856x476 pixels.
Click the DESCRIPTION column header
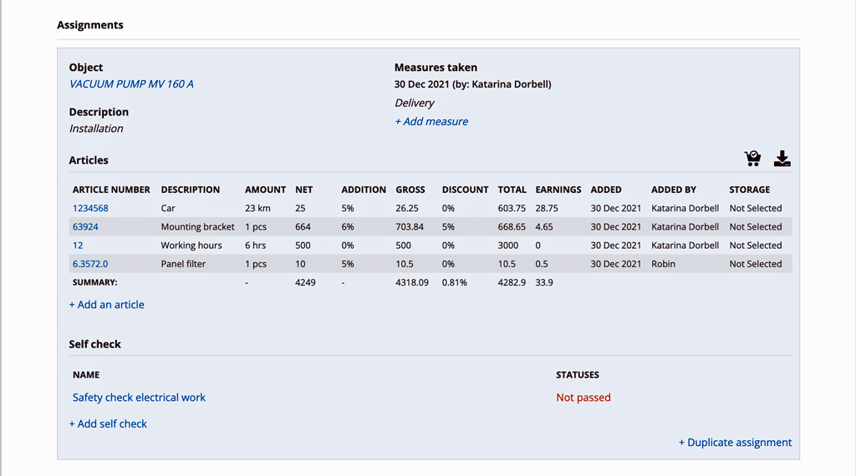click(190, 190)
